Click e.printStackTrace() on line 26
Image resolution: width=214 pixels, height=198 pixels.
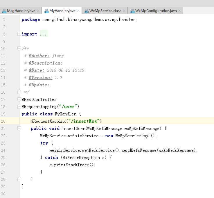(x=72, y=165)
